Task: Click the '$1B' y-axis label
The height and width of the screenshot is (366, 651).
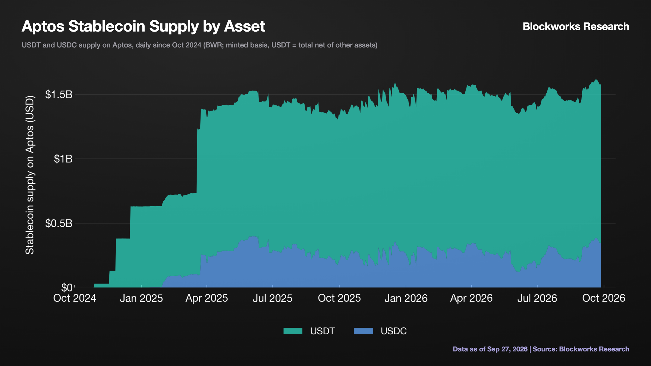Action: coord(63,159)
